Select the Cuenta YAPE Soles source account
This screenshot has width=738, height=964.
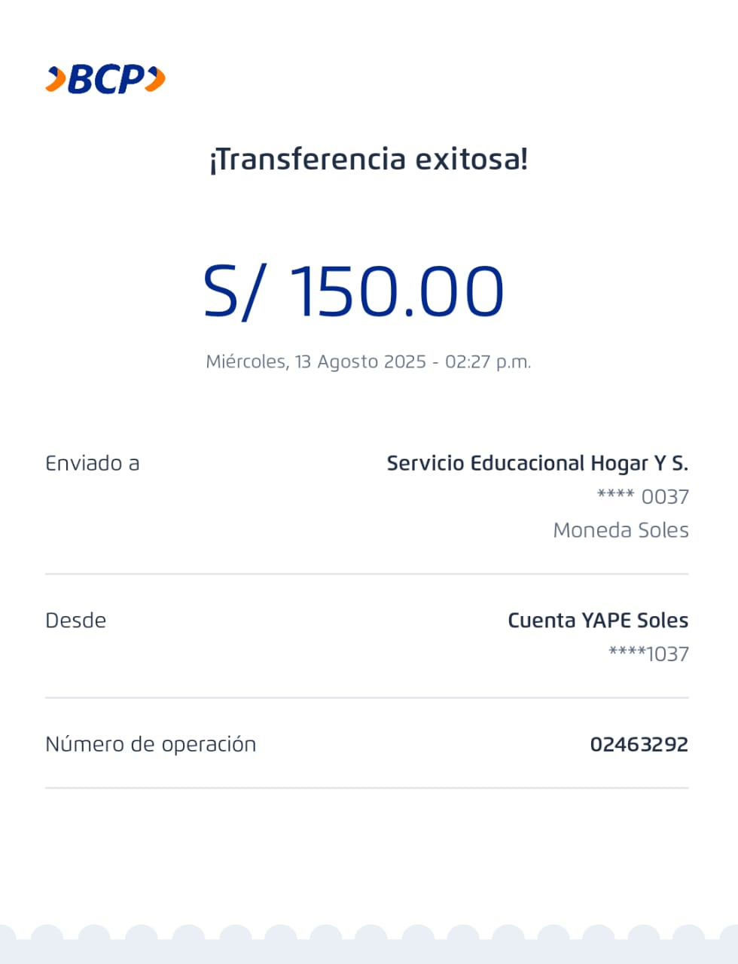(x=598, y=621)
